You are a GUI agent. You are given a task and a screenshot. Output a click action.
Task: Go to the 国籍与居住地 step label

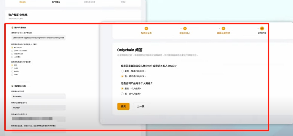pyautogui.click(x=223, y=33)
